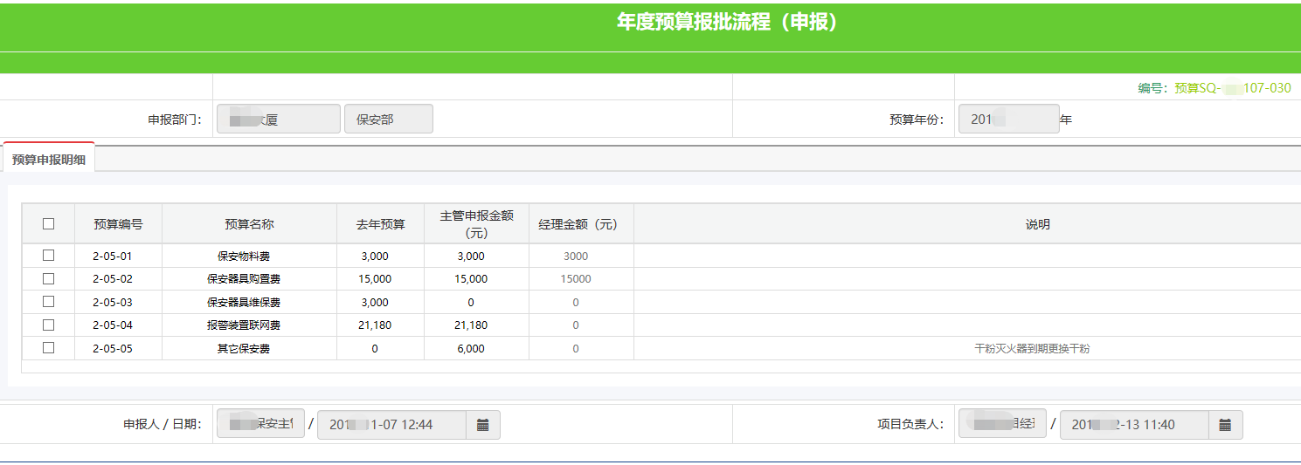Edit manager amount 15000 for 保安器具购置费

point(576,279)
